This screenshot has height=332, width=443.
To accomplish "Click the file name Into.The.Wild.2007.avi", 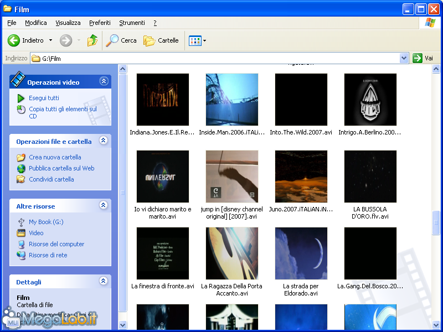I will [301, 132].
